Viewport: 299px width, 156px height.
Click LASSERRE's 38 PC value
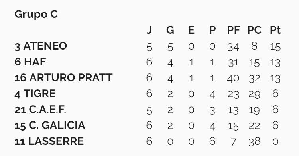(x=254, y=142)
